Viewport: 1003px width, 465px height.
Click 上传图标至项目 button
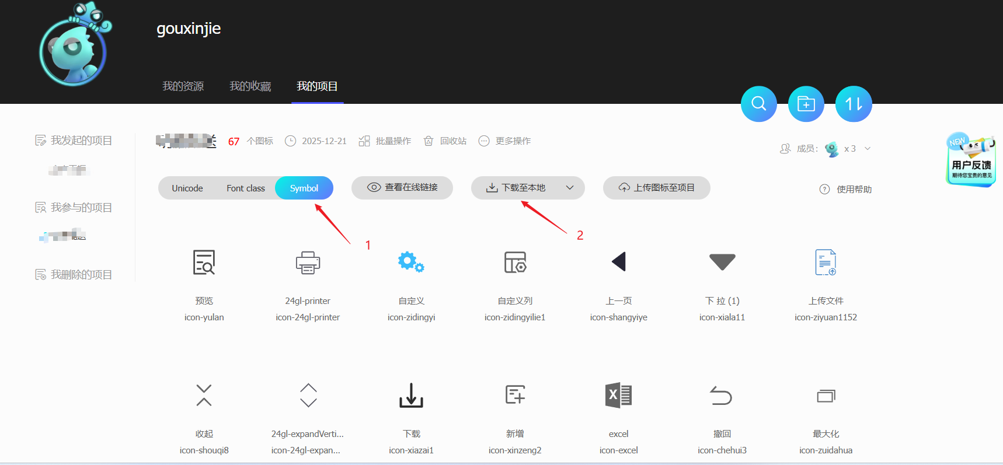click(x=657, y=188)
